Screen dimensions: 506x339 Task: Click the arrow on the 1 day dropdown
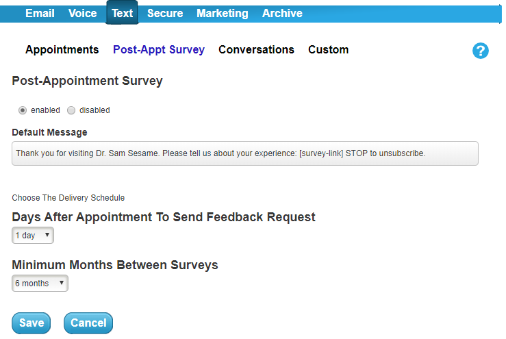(47, 235)
